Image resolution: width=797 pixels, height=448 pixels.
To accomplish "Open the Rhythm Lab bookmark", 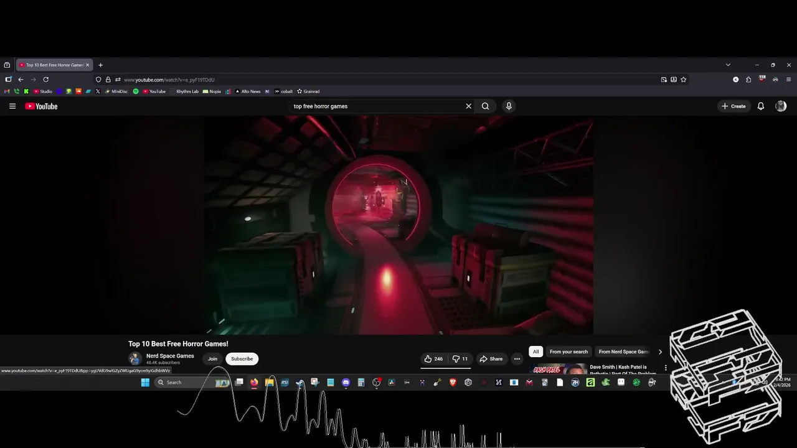I will [184, 91].
